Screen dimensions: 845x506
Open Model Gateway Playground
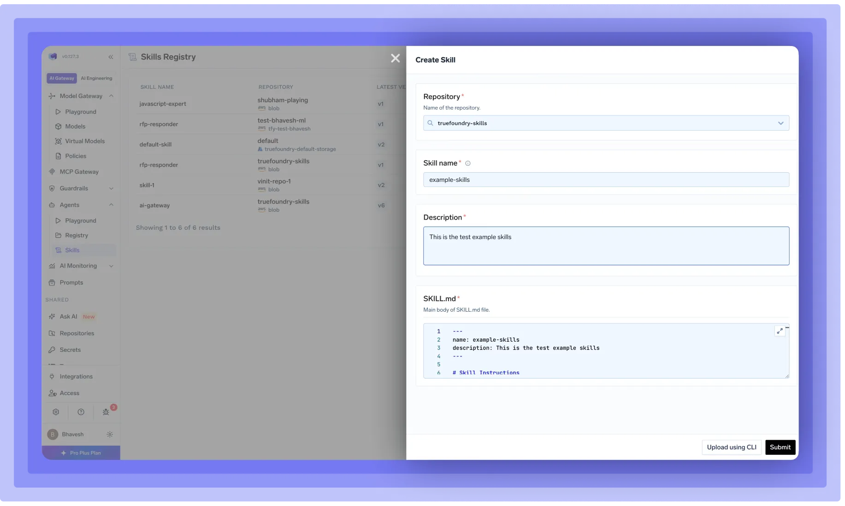[81, 112]
